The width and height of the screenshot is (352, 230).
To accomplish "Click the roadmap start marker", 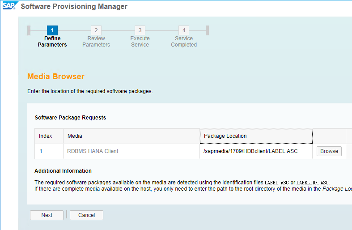I will click(x=29, y=30).
